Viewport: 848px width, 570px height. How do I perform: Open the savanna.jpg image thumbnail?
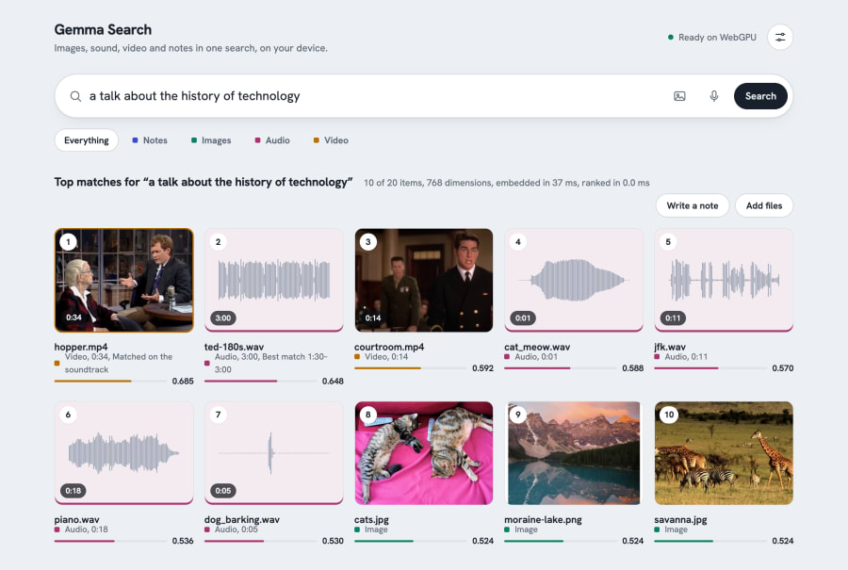click(724, 453)
